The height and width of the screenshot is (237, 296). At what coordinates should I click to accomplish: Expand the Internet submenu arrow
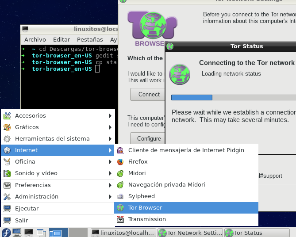110,150
